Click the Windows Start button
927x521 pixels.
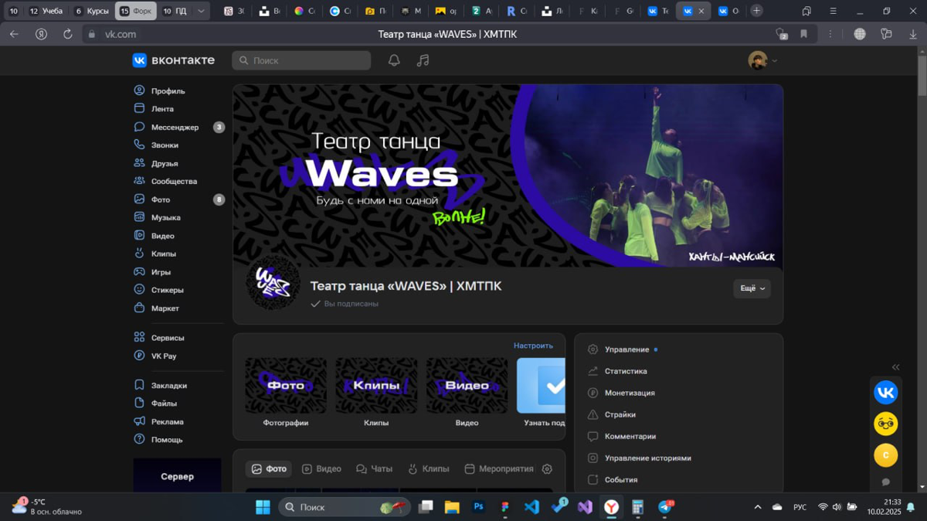pyautogui.click(x=263, y=507)
